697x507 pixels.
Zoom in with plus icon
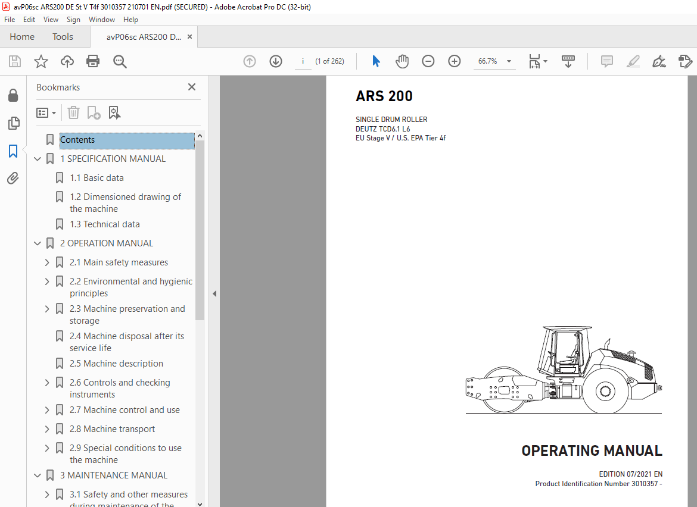(x=455, y=61)
